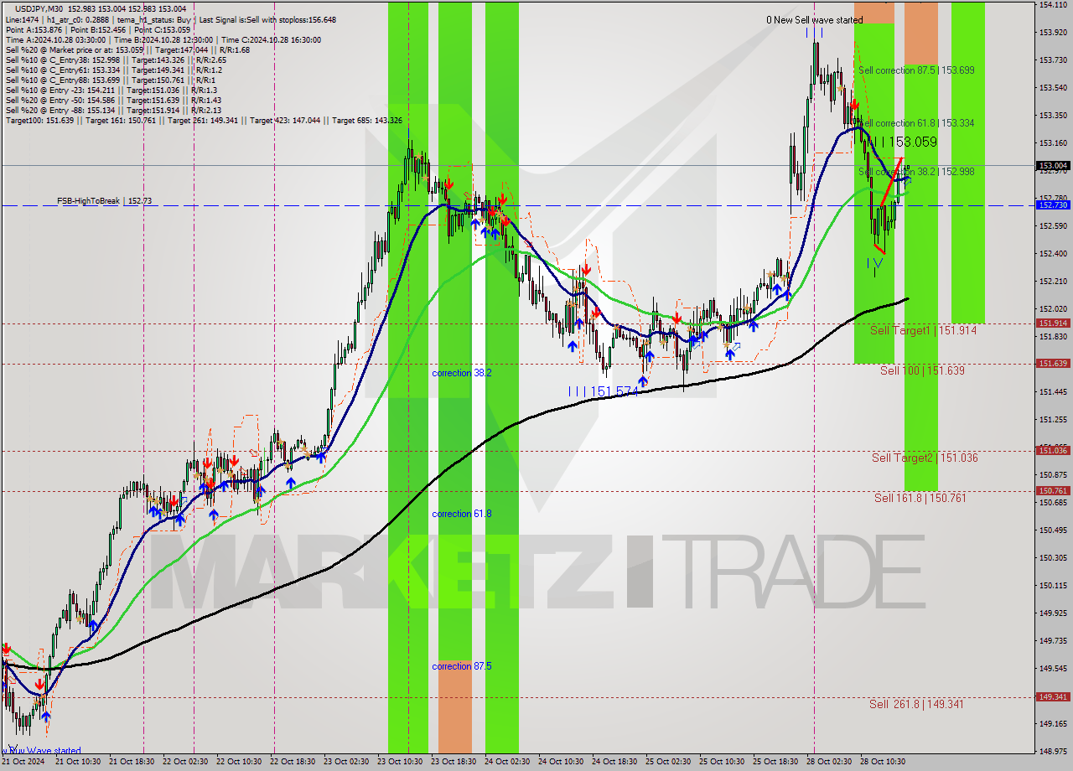Click the "Sell 100 | 151.639" chart label

click(923, 370)
